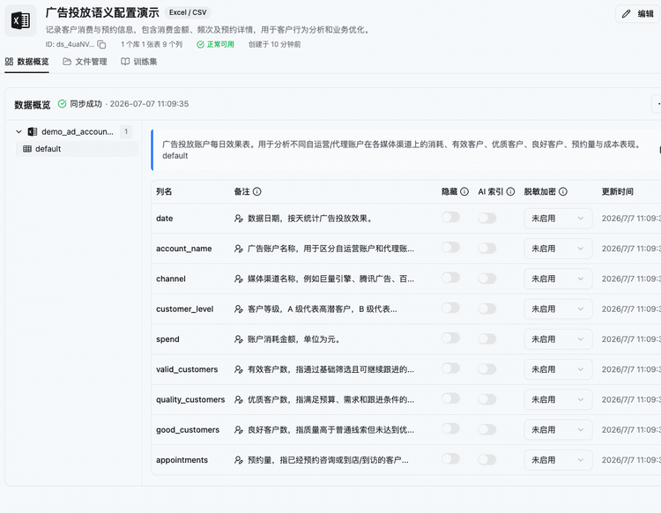Click the green check icon beside 正常可用
Image resolution: width=661 pixels, height=513 pixels.
click(x=201, y=44)
